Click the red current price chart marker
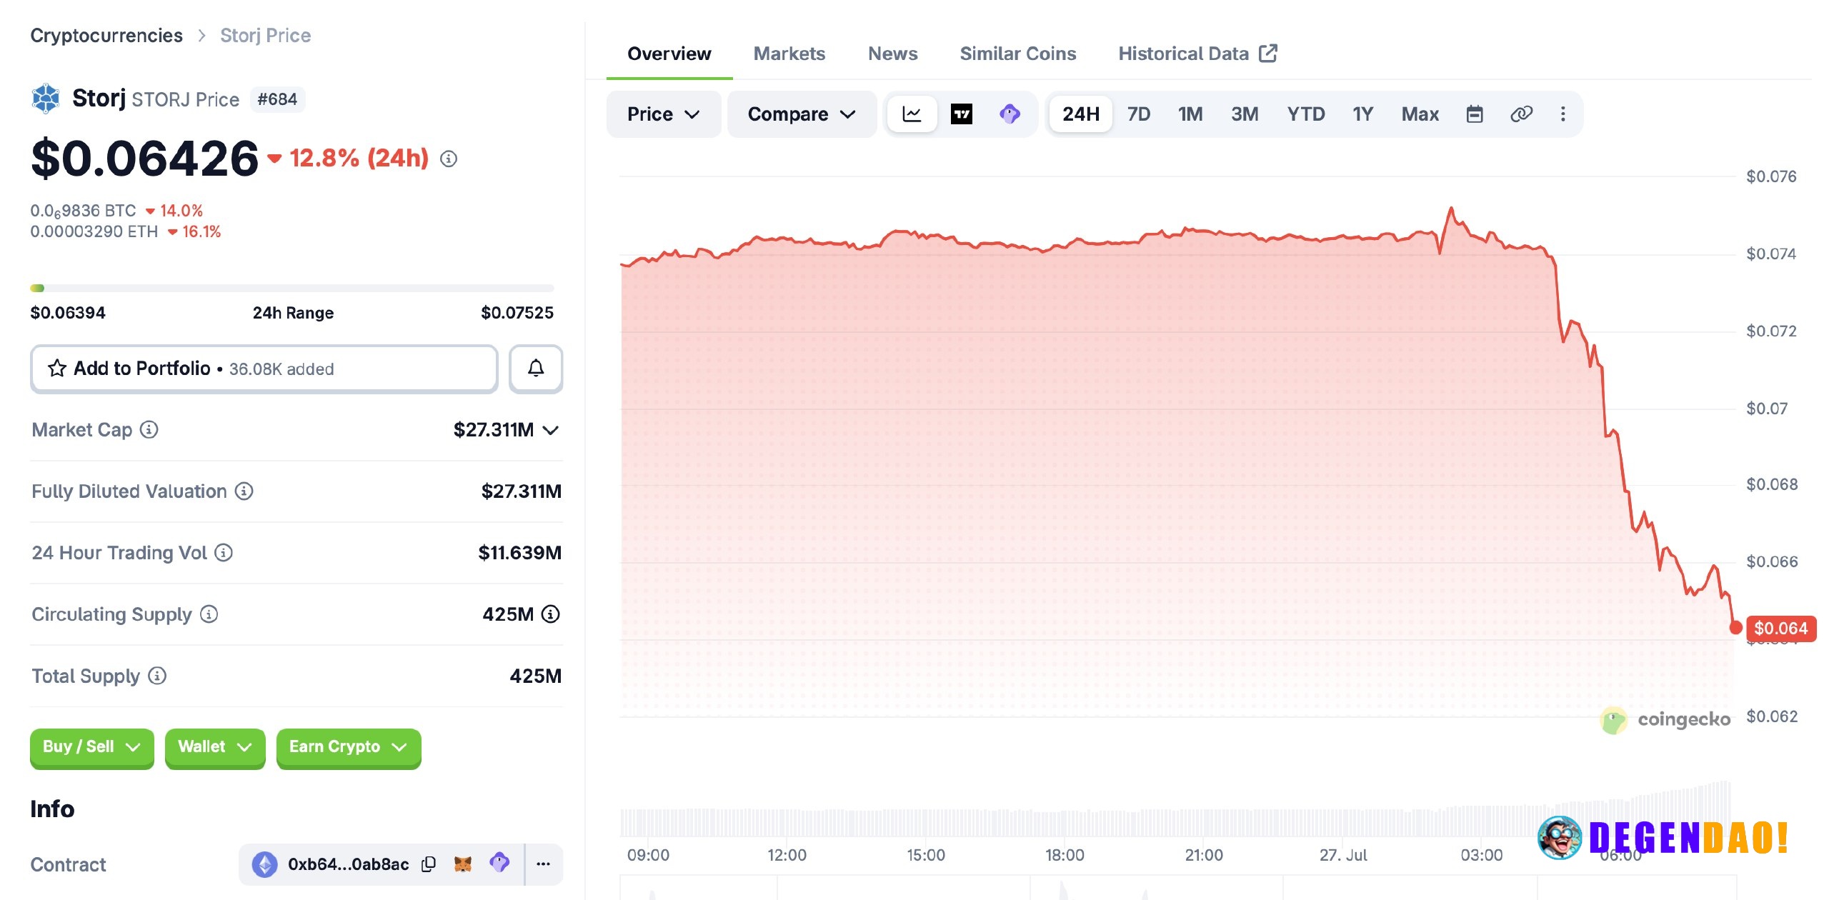Screen dimensions: 1829x900 [x=1735, y=627]
